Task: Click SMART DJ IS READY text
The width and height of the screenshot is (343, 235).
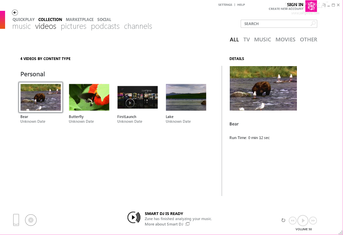Action: pyautogui.click(x=164, y=214)
